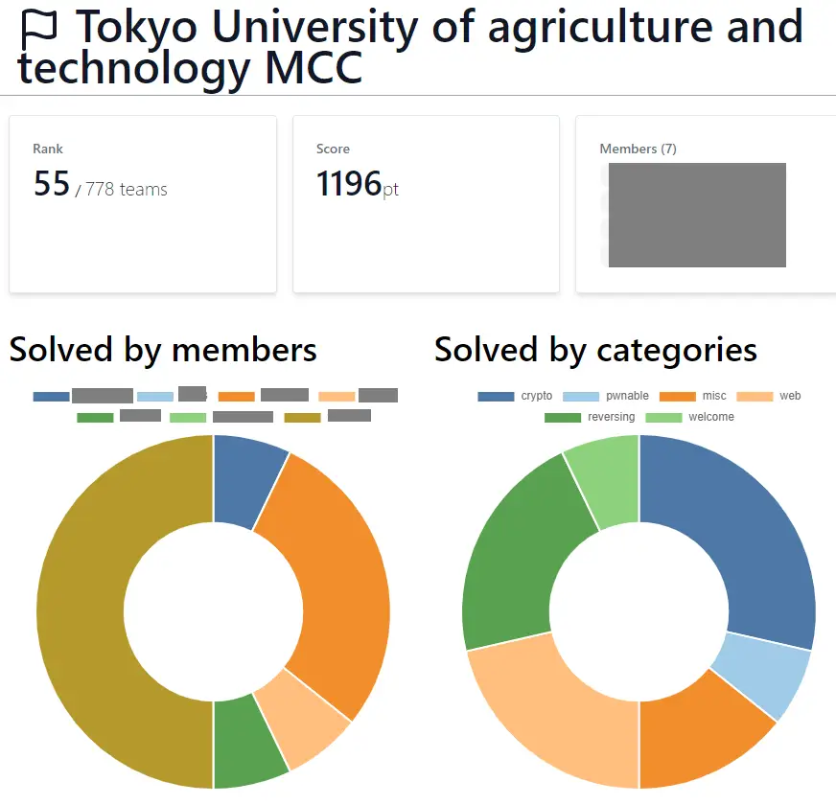Select dark blue member legend swatch
The width and height of the screenshot is (836, 804).
(x=51, y=397)
